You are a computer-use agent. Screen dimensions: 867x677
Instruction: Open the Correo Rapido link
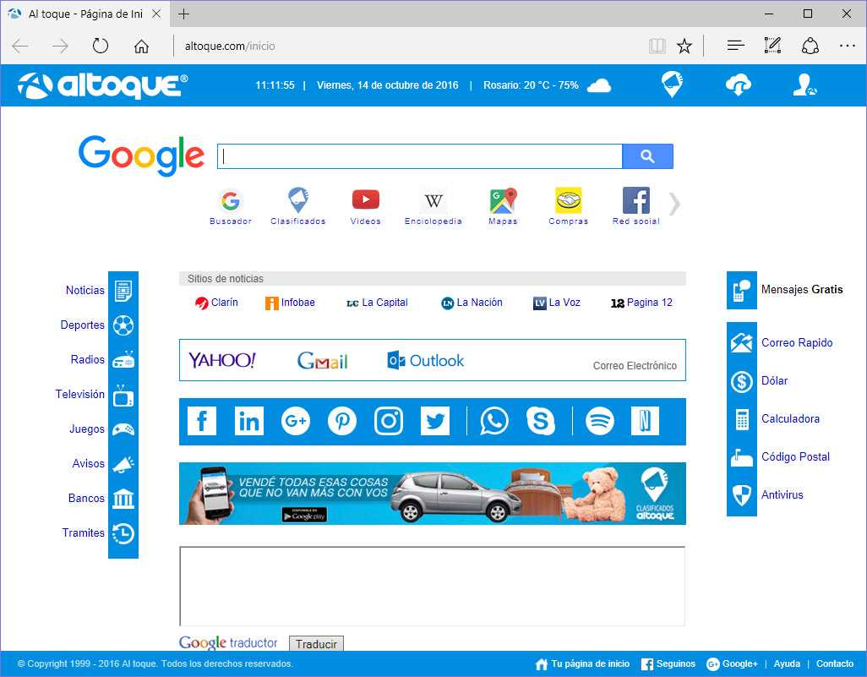click(797, 343)
